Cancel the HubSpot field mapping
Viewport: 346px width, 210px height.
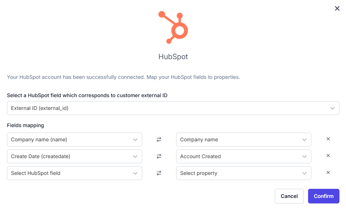click(x=289, y=196)
